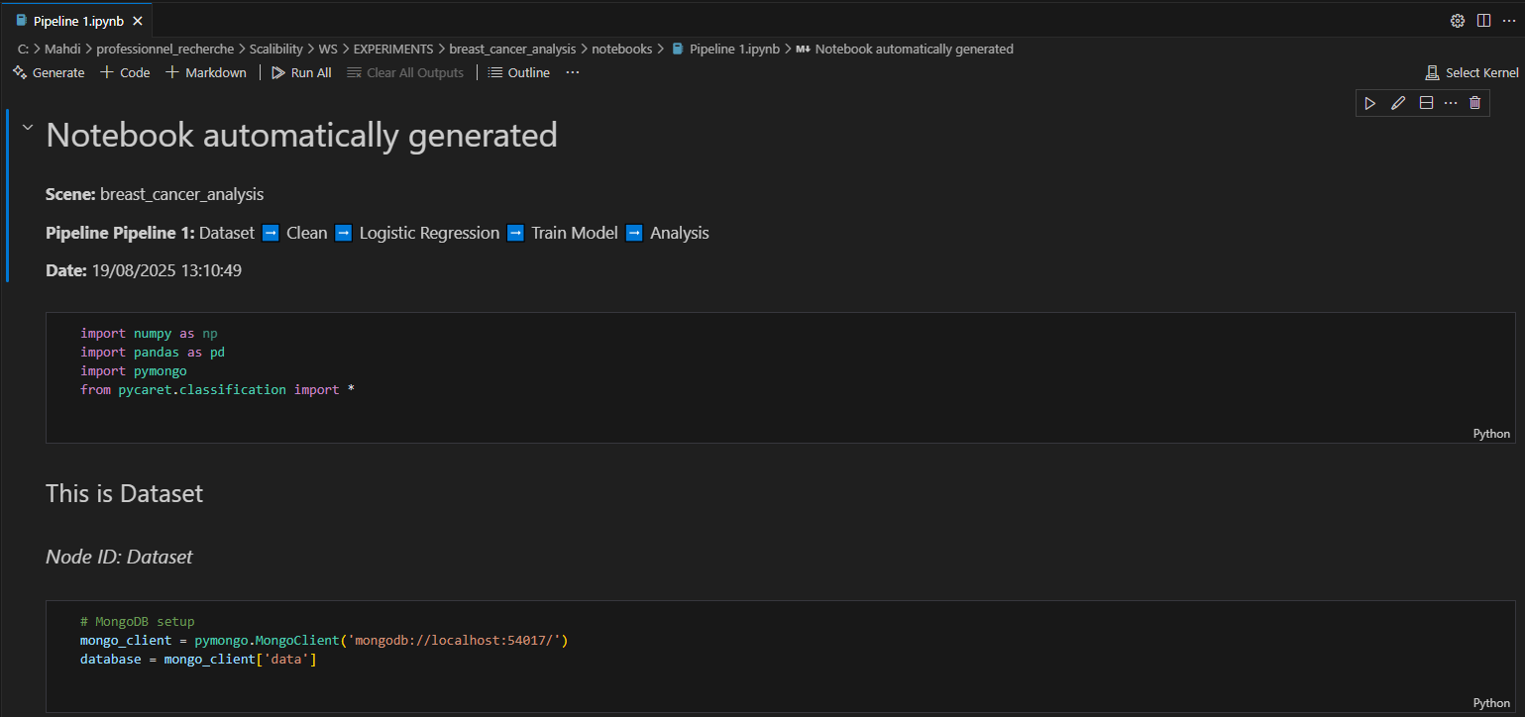The image size is (1525, 717).
Task: Add a new Markdown cell
Action: click(205, 72)
